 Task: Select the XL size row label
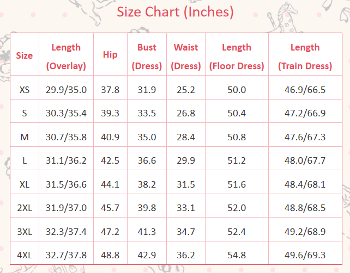(x=25, y=184)
